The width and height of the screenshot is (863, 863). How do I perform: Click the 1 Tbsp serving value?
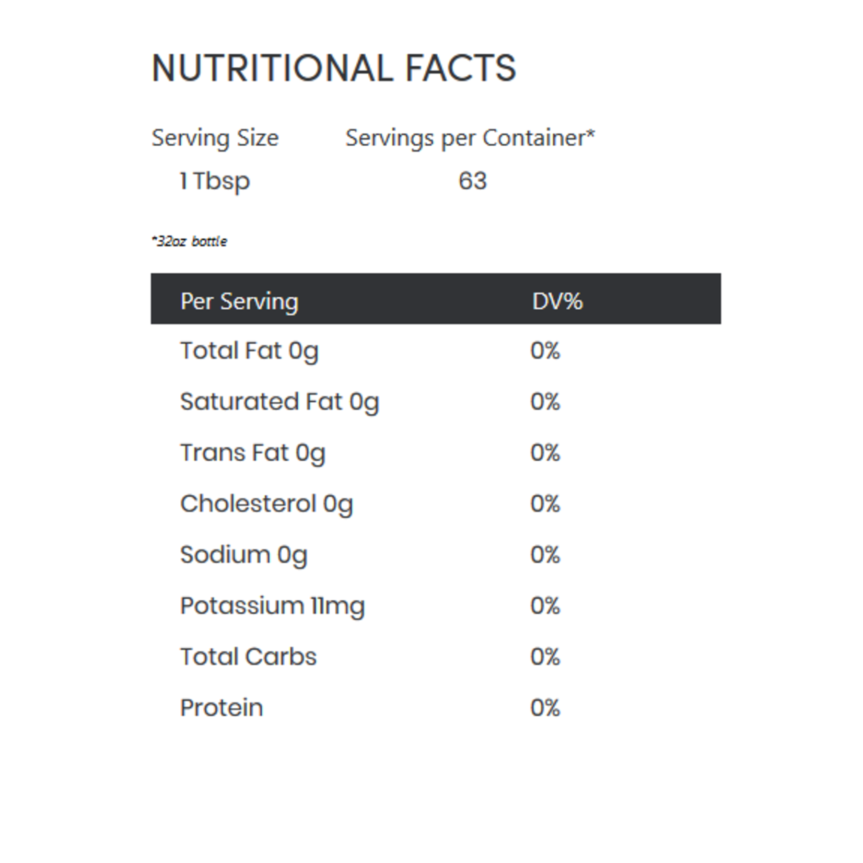click(215, 181)
